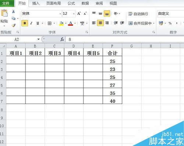
Task: Switch to the 审阅 tab
Action: [99, 3]
